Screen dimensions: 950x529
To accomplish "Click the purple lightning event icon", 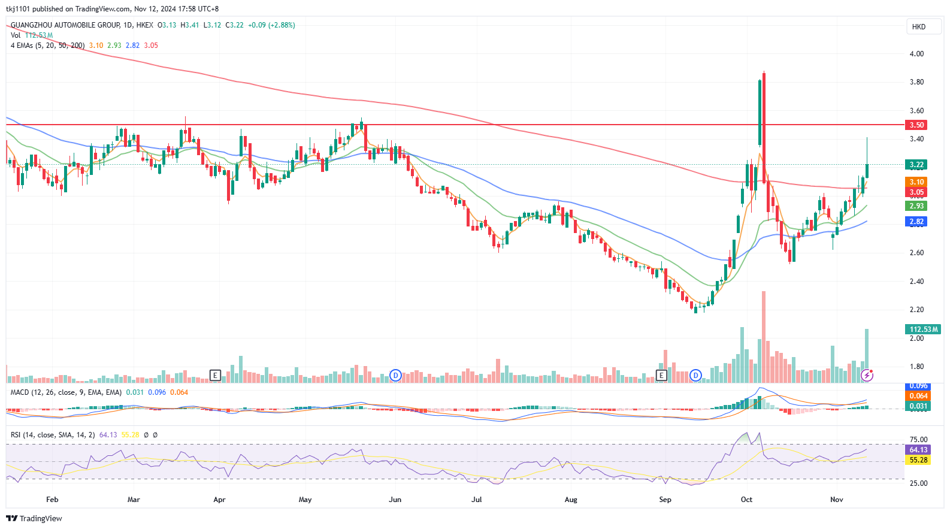I will point(867,376).
